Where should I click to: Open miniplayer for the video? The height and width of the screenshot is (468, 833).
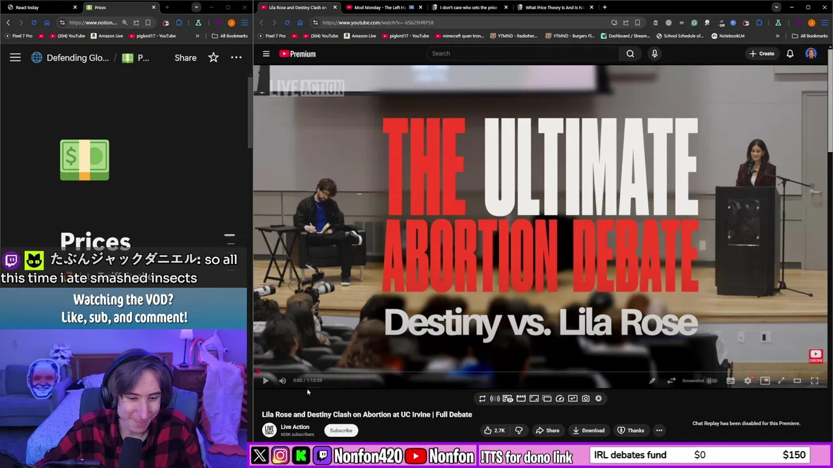click(x=765, y=381)
